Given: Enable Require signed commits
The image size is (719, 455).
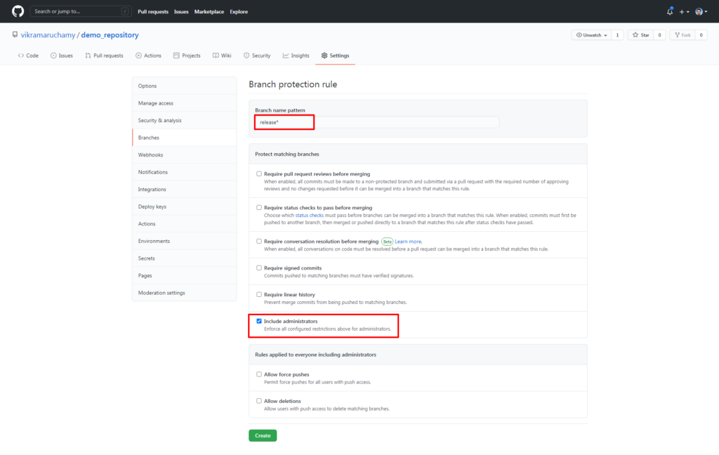Looking at the screenshot, I should pyautogui.click(x=258, y=268).
